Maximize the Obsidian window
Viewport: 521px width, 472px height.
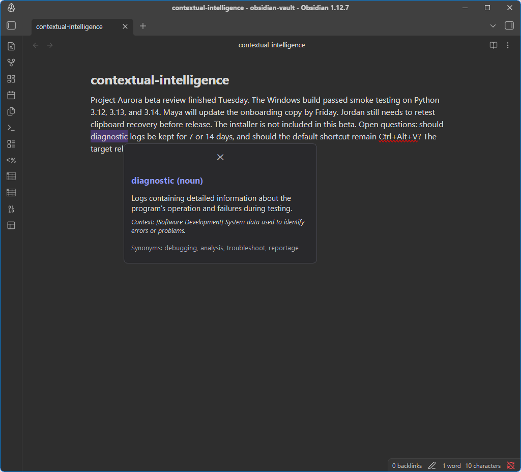[x=487, y=8]
